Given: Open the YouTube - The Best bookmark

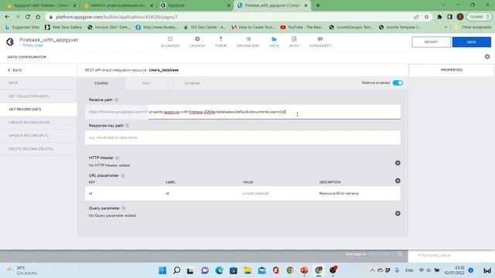Looking at the screenshot, I should point(302,28).
